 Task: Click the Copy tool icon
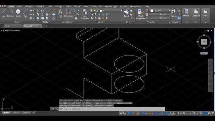38,14
